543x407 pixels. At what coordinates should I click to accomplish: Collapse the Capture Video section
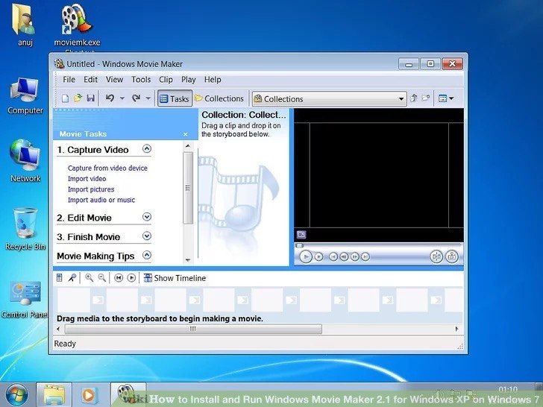[147, 149]
